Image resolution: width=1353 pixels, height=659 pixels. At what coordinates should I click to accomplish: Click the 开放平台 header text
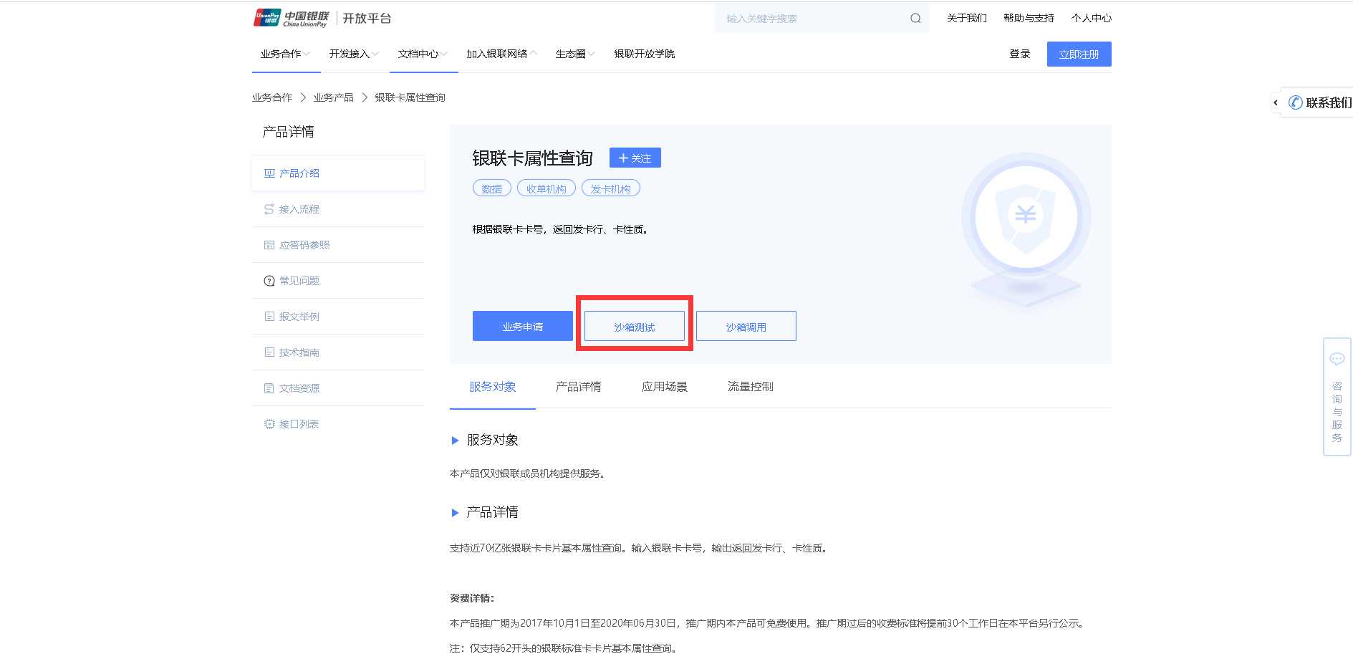click(x=367, y=19)
